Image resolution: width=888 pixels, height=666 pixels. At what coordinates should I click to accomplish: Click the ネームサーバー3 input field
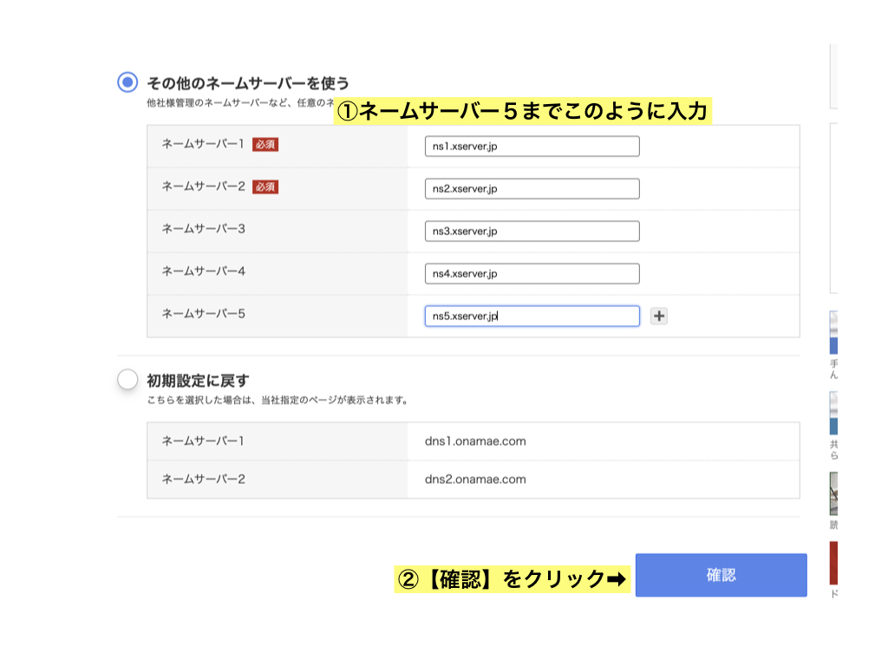(x=532, y=231)
